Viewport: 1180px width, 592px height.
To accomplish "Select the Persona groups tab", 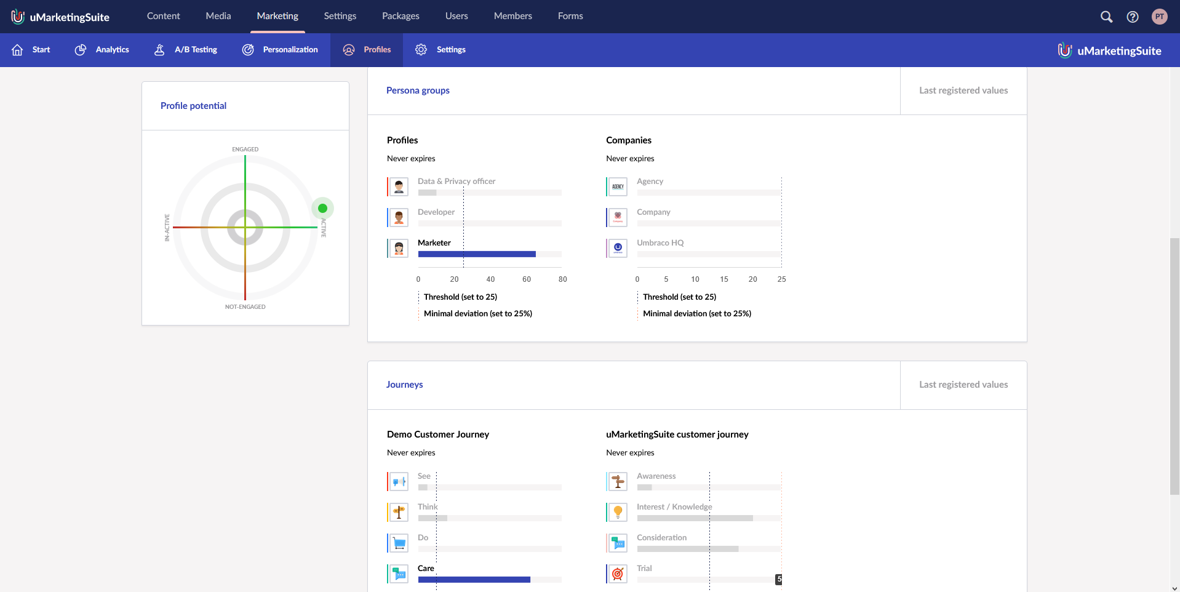I will tap(418, 90).
